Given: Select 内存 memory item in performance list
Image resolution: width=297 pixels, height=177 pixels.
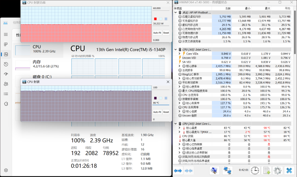Looking at the screenshot, I should [38, 64].
